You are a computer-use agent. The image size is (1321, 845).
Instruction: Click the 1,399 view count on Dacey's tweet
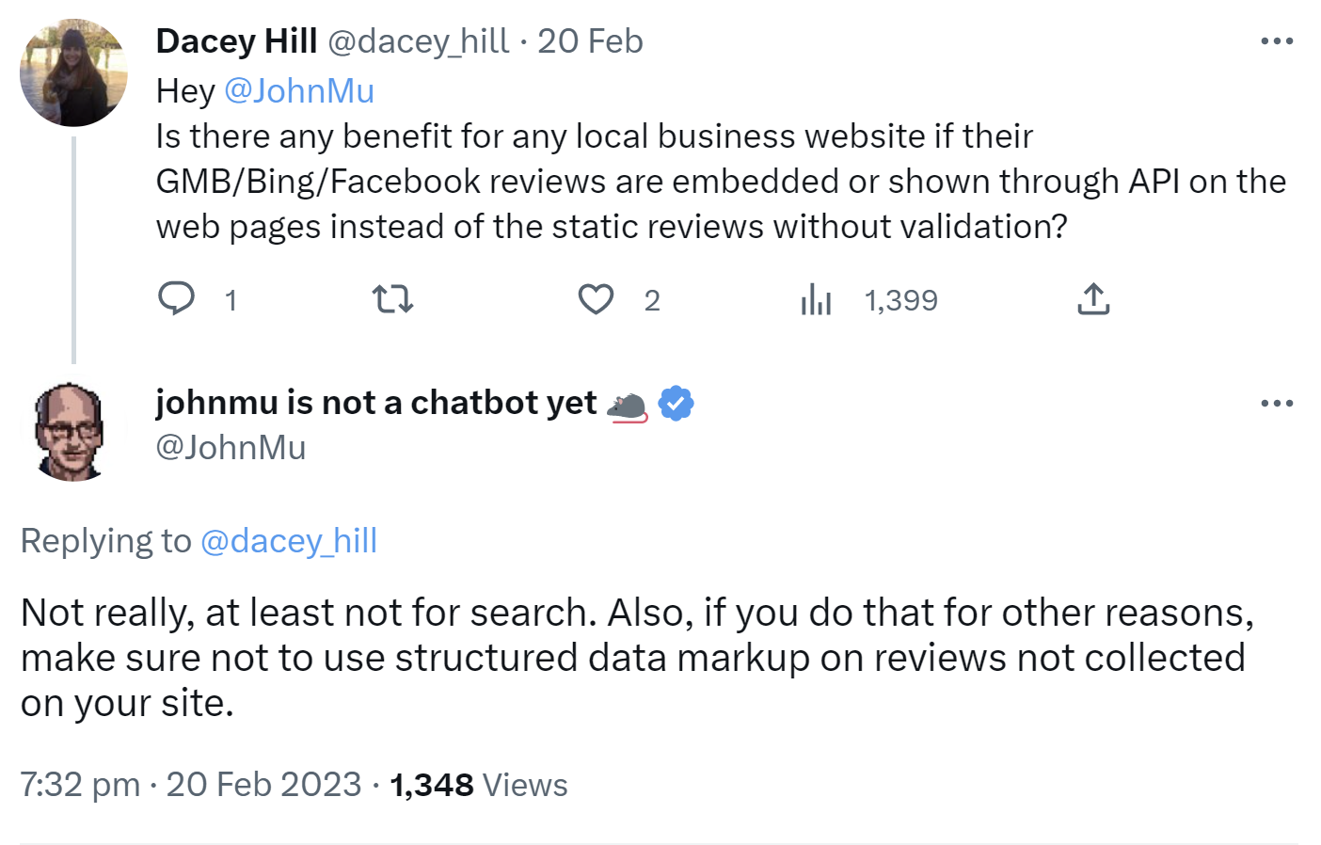pyautogui.click(x=900, y=300)
